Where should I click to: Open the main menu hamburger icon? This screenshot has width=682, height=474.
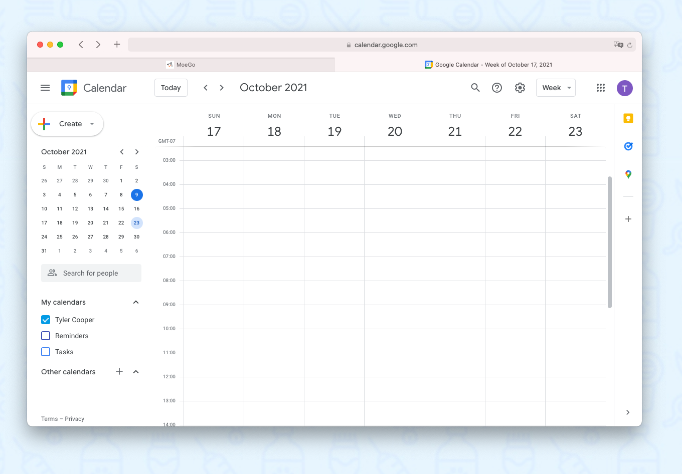coord(45,88)
